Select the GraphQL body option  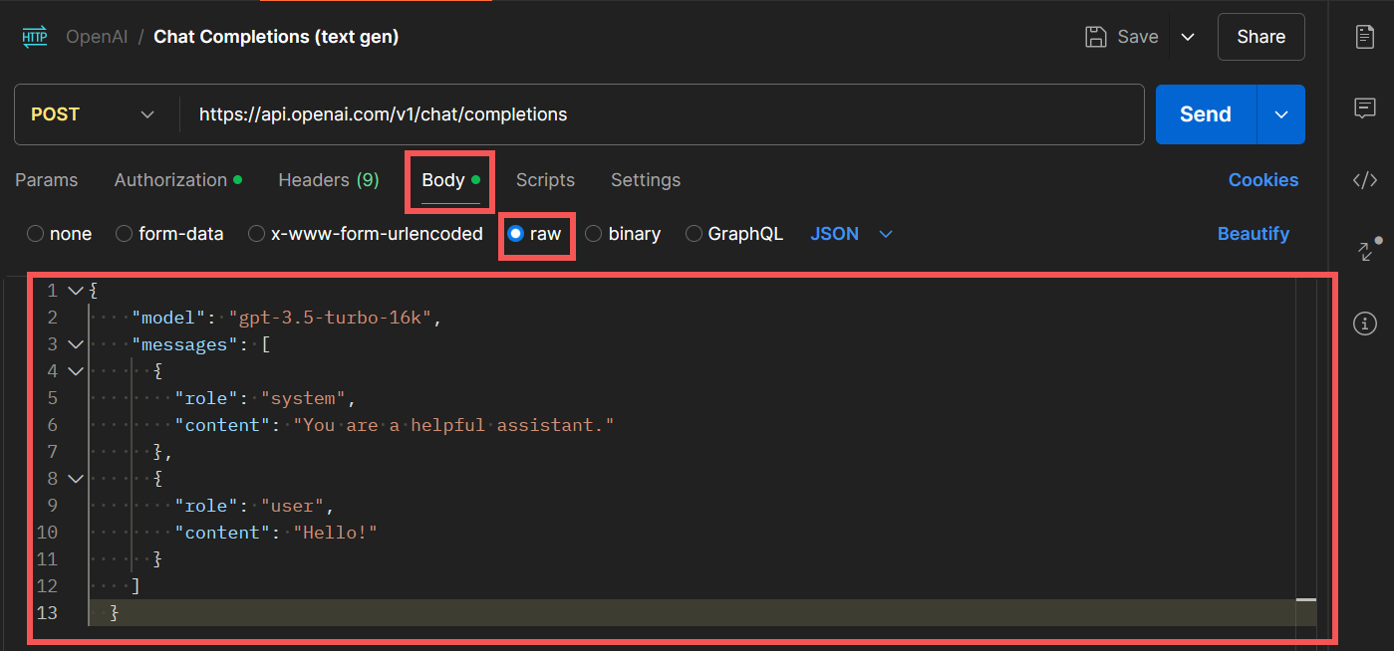pyautogui.click(x=734, y=234)
